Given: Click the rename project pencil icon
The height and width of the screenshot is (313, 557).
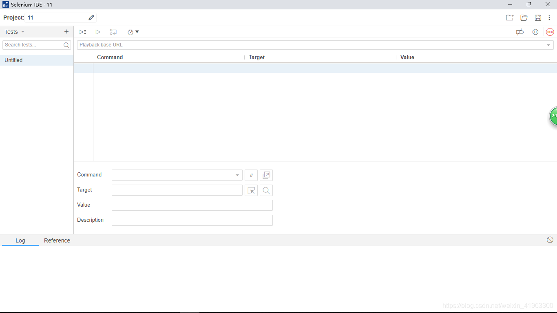Looking at the screenshot, I should pyautogui.click(x=91, y=18).
